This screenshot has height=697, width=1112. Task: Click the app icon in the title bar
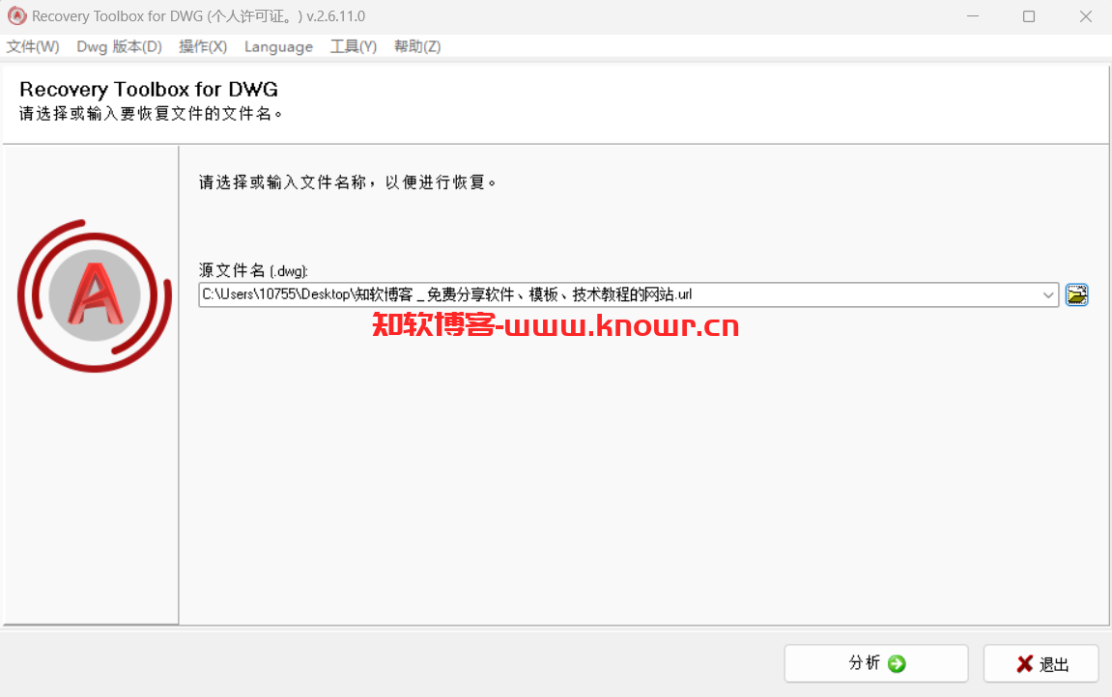(x=16, y=15)
